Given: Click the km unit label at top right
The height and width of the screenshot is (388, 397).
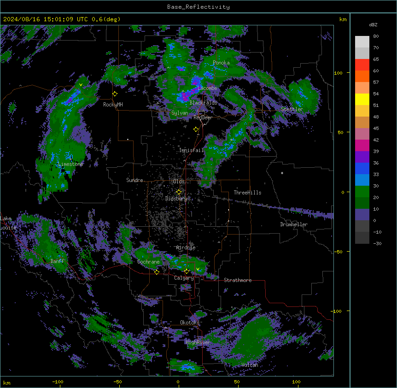Looking at the screenshot, I should click(x=343, y=19).
